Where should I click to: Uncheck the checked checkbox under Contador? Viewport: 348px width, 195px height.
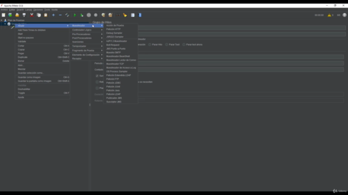pyautogui.click(x=97, y=76)
